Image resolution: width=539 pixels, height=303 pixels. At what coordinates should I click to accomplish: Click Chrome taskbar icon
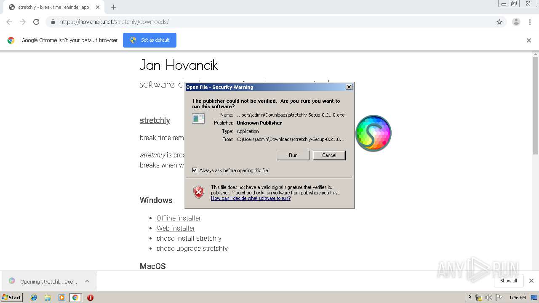coord(75,298)
